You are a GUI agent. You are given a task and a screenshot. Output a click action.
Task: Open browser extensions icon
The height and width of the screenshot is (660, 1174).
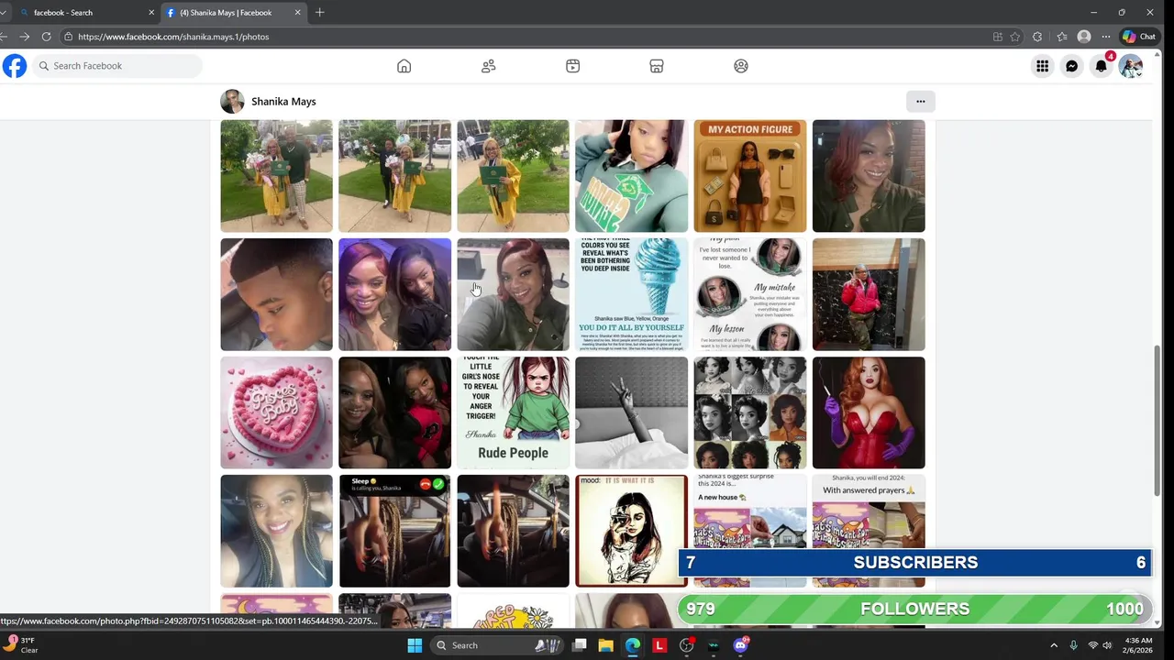point(1037,37)
